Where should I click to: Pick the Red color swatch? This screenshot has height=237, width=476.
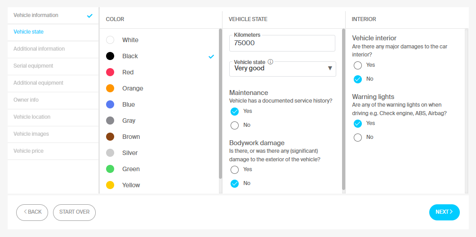pos(110,72)
